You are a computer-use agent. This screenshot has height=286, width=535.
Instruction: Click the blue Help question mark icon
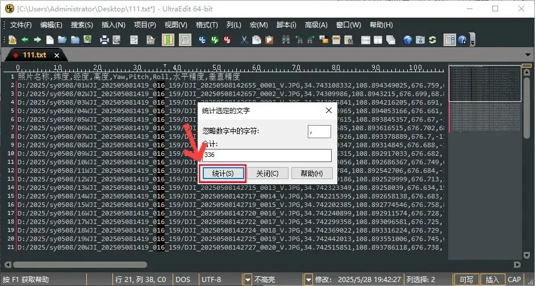point(462,40)
